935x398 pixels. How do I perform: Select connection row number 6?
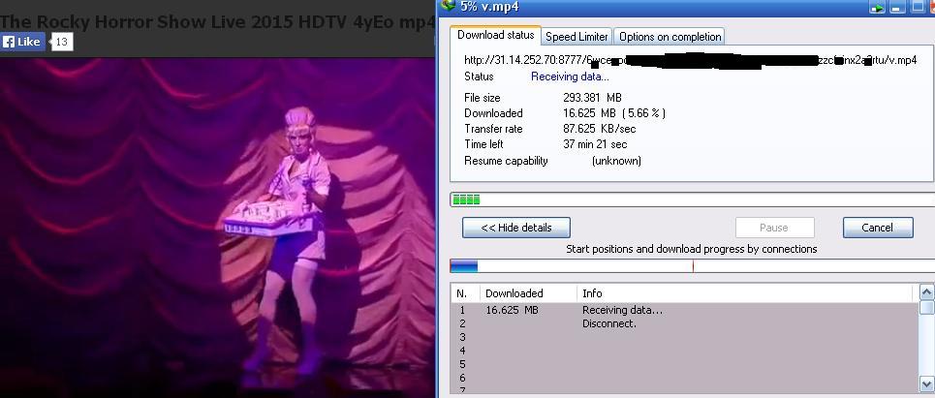coord(684,379)
